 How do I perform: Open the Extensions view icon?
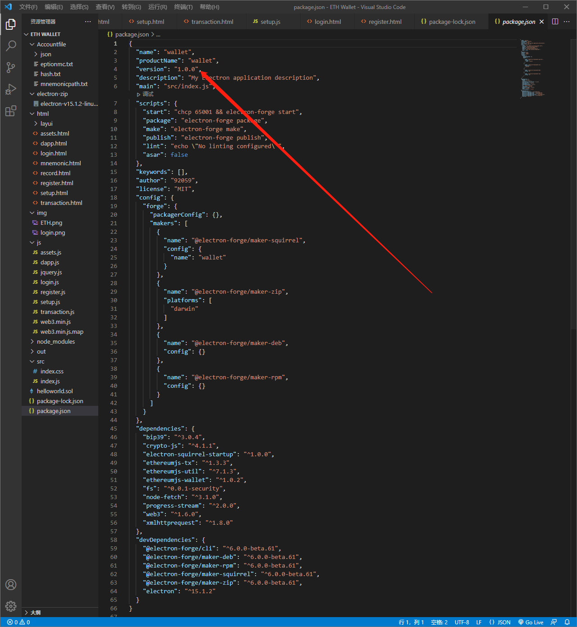coord(11,111)
